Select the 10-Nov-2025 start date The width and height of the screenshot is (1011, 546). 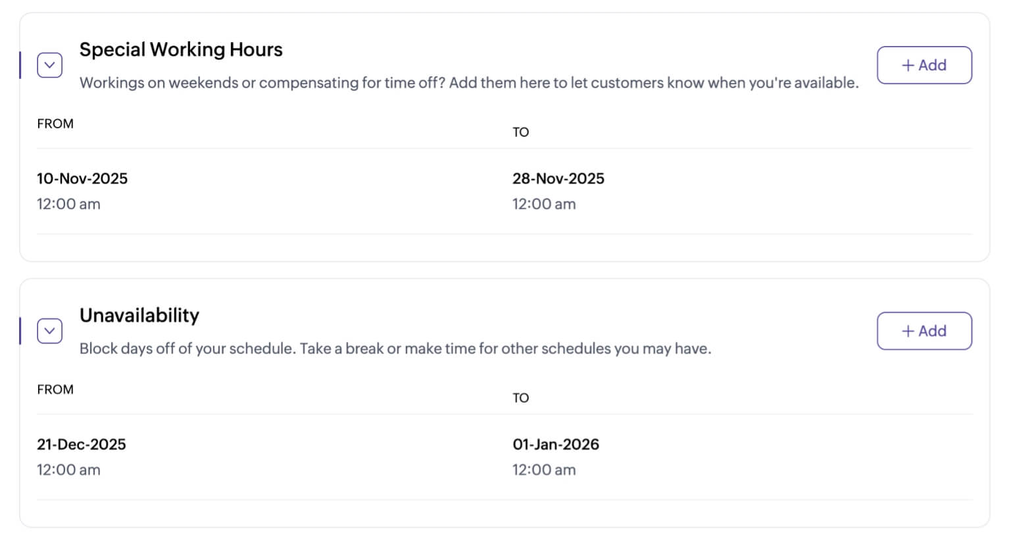pyautogui.click(x=82, y=179)
